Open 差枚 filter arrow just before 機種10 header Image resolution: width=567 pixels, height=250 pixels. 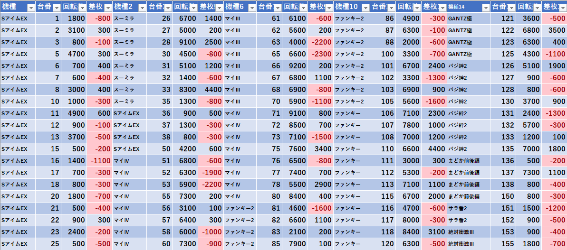point(328,8)
